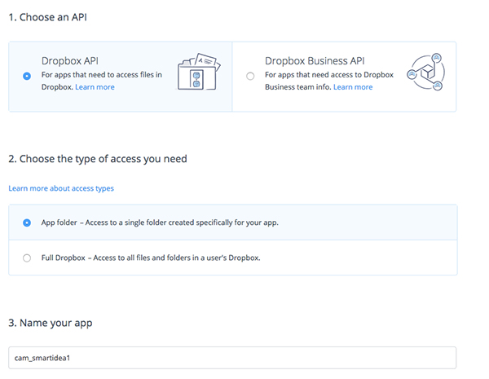Click 'For apps that need to access files' text

(x=102, y=75)
